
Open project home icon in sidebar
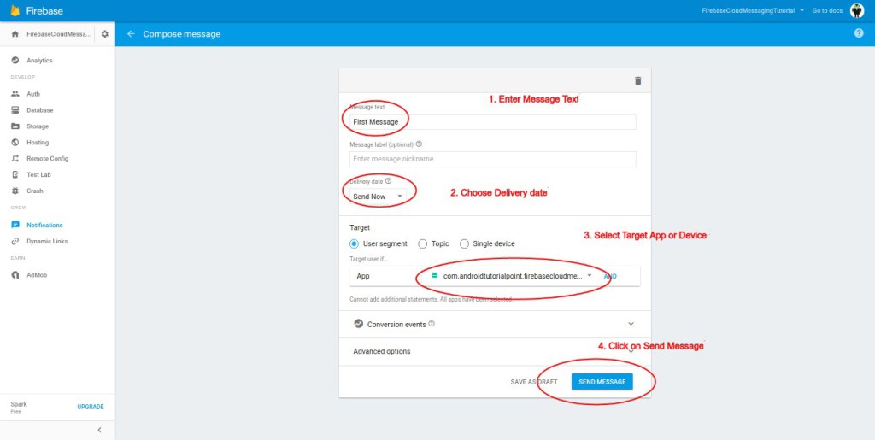click(15, 34)
